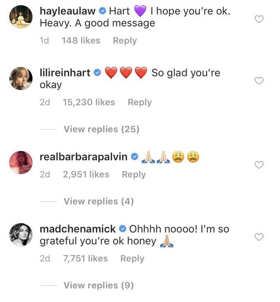Viewport: 280px width, 302px height.
Task: Reply to realbarbarapalvin's comment
Action: pos(133,175)
